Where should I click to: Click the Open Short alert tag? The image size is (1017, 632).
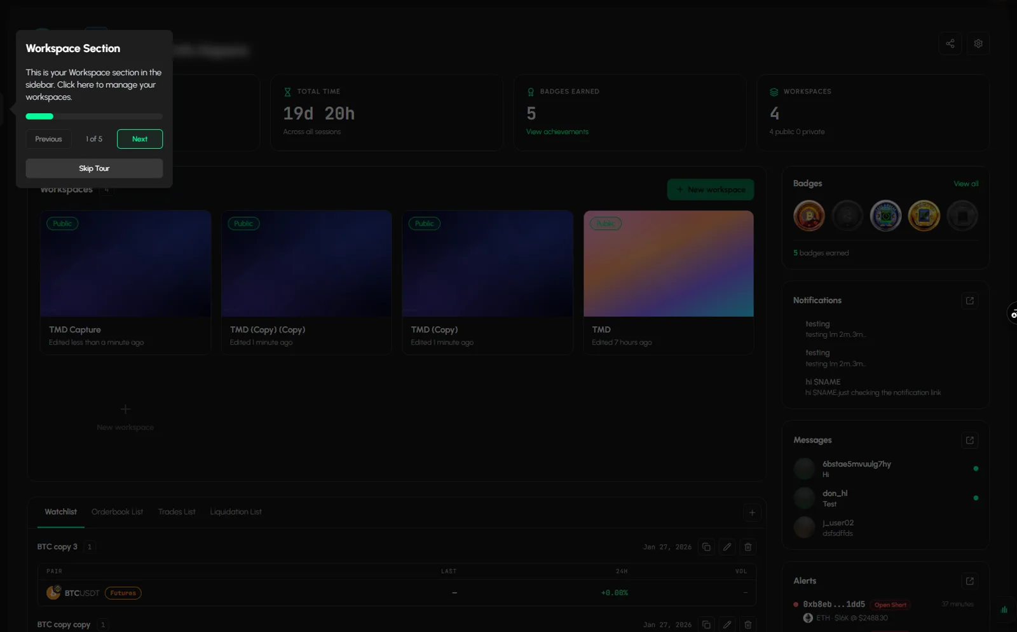coord(890,605)
